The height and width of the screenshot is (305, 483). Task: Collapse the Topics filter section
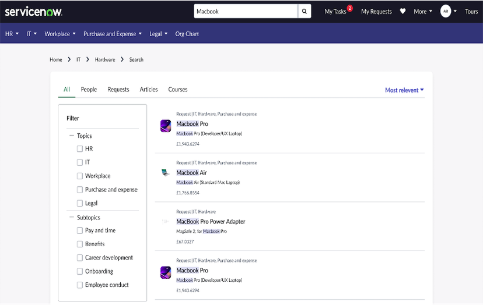tap(72, 135)
